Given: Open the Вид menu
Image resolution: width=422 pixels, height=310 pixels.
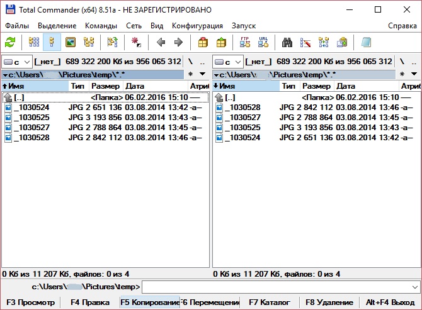Looking at the screenshot, I should 157,26.
